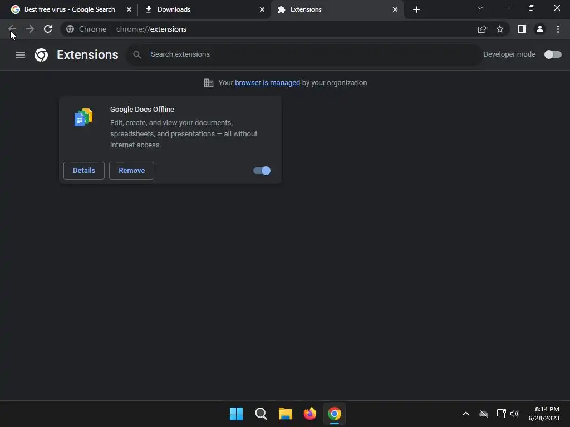The height and width of the screenshot is (427, 570).
Task: Remove the Google Docs Offline extension
Action: (131, 171)
